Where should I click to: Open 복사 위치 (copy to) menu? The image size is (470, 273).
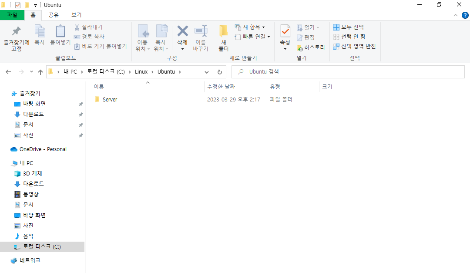161,38
